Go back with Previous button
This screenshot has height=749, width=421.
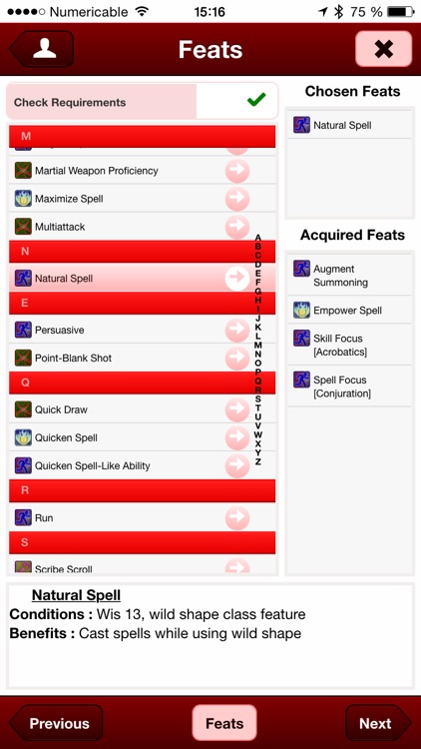56,723
